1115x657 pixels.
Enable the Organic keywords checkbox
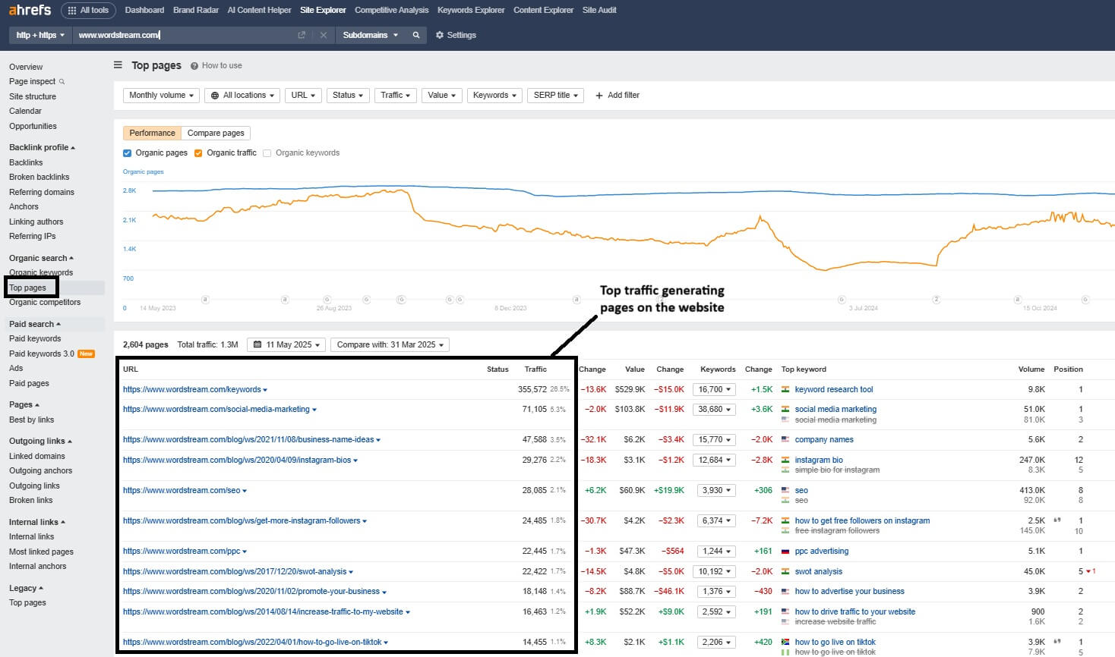[267, 153]
